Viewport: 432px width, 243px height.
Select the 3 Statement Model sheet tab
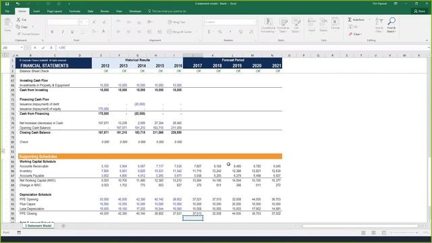pyautogui.click(x=38, y=225)
